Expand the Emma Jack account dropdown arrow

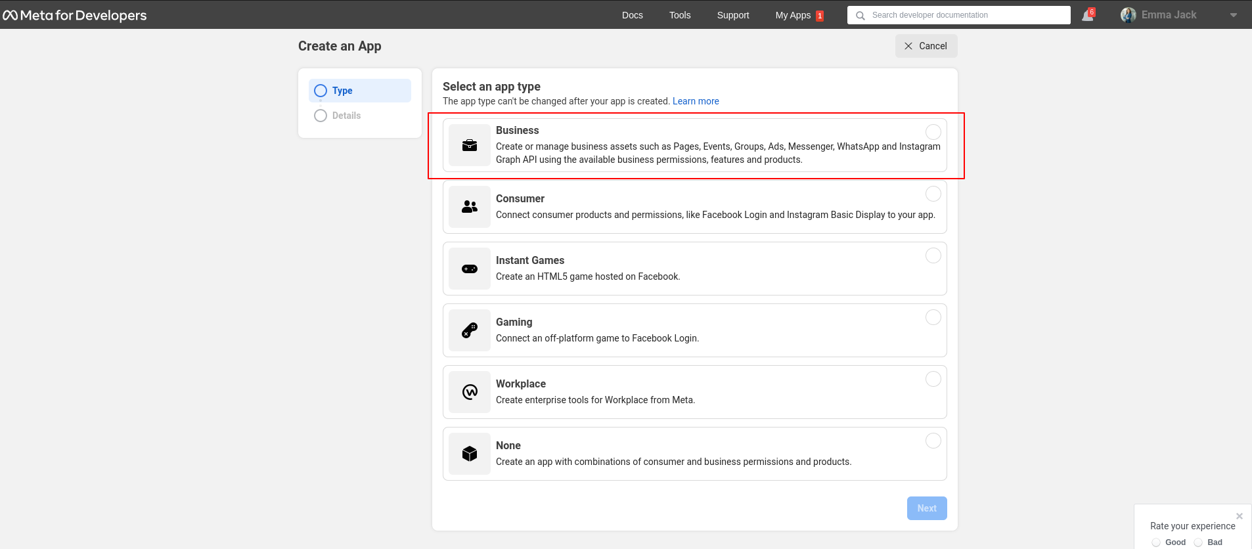(x=1233, y=15)
